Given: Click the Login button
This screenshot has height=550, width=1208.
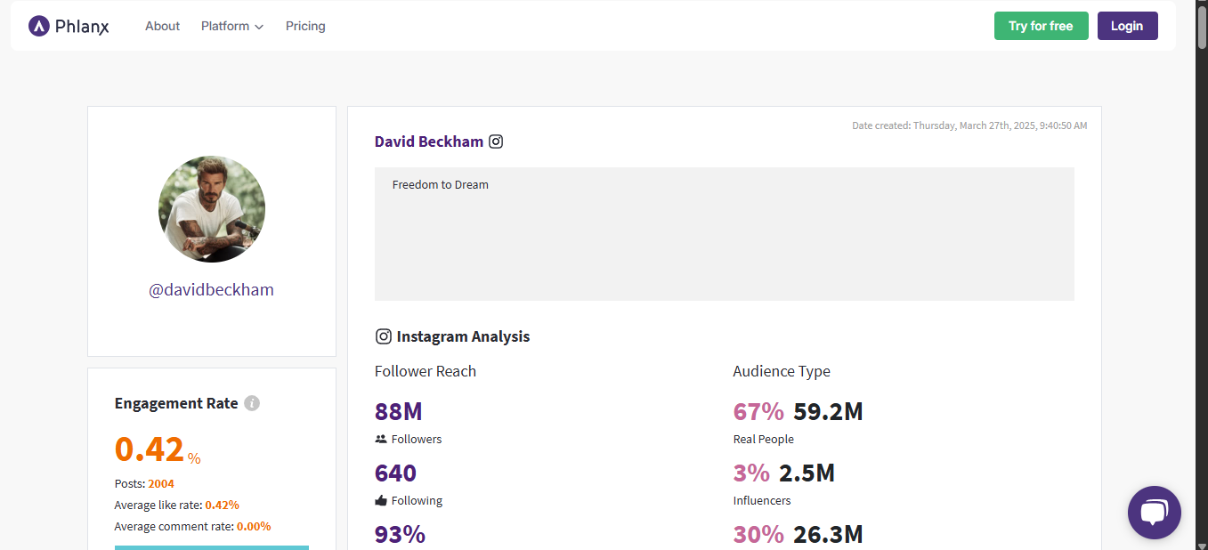Looking at the screenshot, I should [1127, 26].
